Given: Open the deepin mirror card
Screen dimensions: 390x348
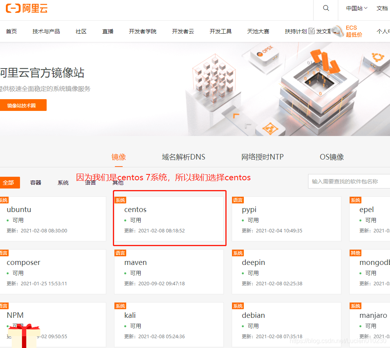Looking at the screenshot, I should point(287,272).
